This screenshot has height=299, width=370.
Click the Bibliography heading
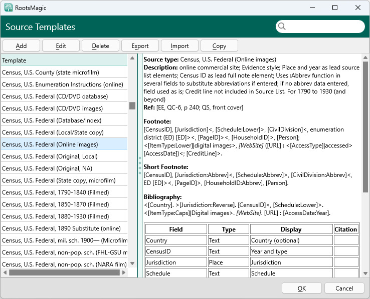[x=162, y=197]
